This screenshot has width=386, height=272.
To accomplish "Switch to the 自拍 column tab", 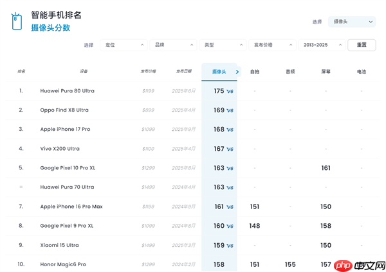I will (255, 72).
